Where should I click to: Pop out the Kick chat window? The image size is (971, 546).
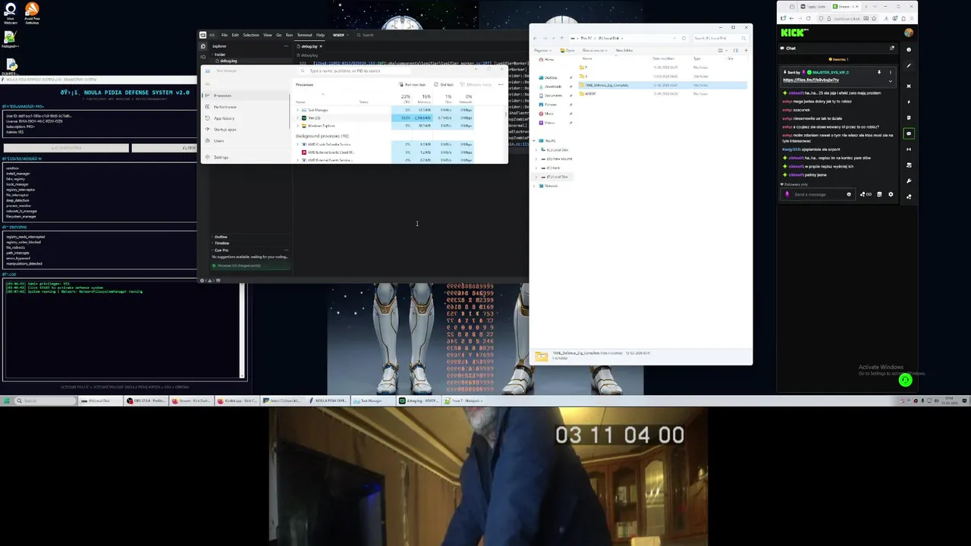point(892,49)
